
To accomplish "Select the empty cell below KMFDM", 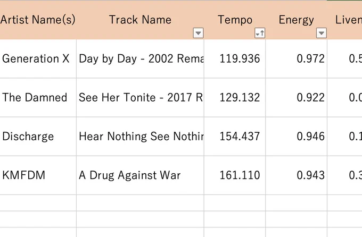I will (38, 203).
